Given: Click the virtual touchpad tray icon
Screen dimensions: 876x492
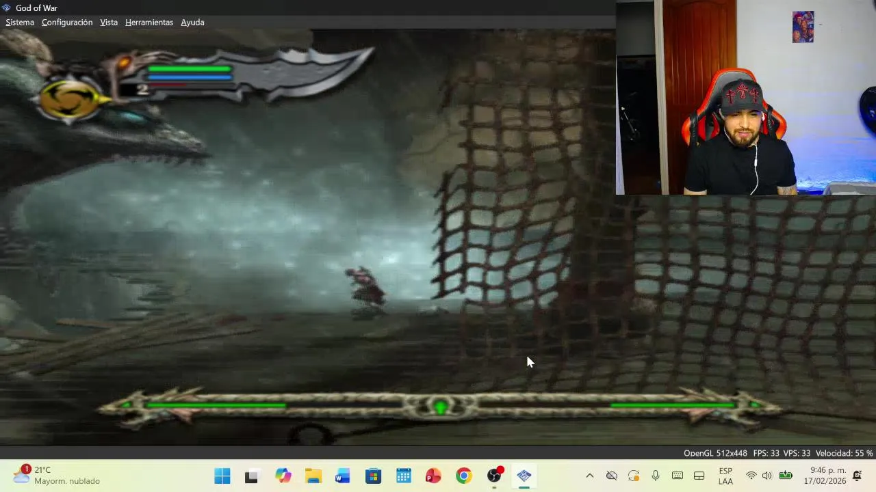Looking at the screenshot, I should click(x=699, y=476).
